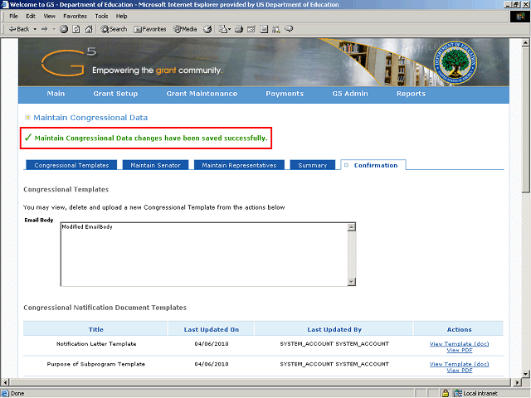Click the Local intranet zone icon

(x=457, y=393)
